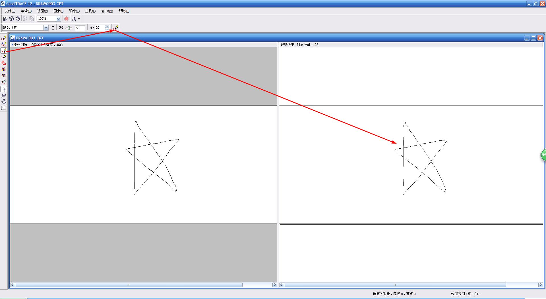
Task: Click the DRAW0003.CPT document window icon
Action: 13,38
